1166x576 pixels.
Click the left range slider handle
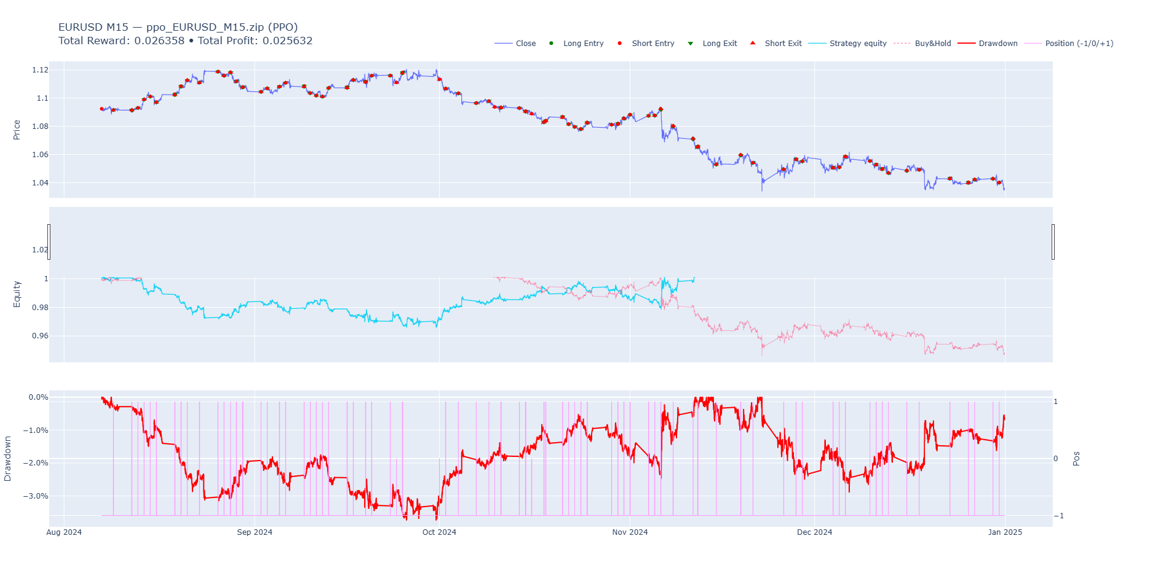pos(49,242)
